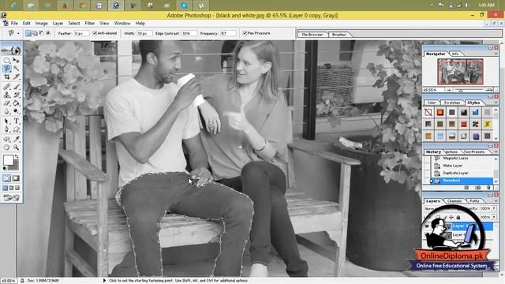Screen dimensions: 505x284
Task: Click the Frequency input field
Action: 228,33
